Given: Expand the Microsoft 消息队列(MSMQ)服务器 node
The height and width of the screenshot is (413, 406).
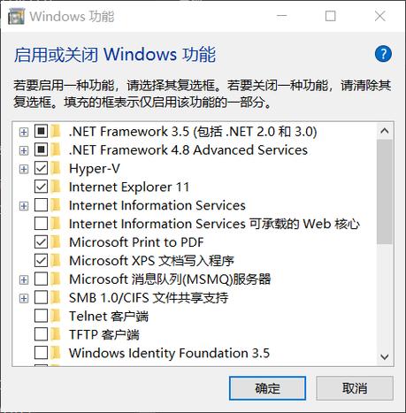Looking at the screenshot, I should tap(24, 279).
